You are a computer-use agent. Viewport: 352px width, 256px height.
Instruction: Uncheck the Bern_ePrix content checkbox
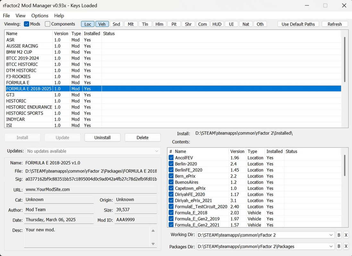[x=171, y=176]
